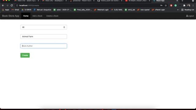Open Add a Book in the navbar
Image resolution: width=196 pixels, height=110 pixels.
tap(37, 16)
